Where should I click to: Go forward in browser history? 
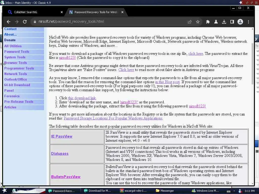click(x=17, y=22)
